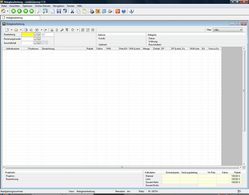Click the green play document icon in Belegbearbeitung toolbar
The height and width of the screenshot is (195, 249).
click(37, 30)
